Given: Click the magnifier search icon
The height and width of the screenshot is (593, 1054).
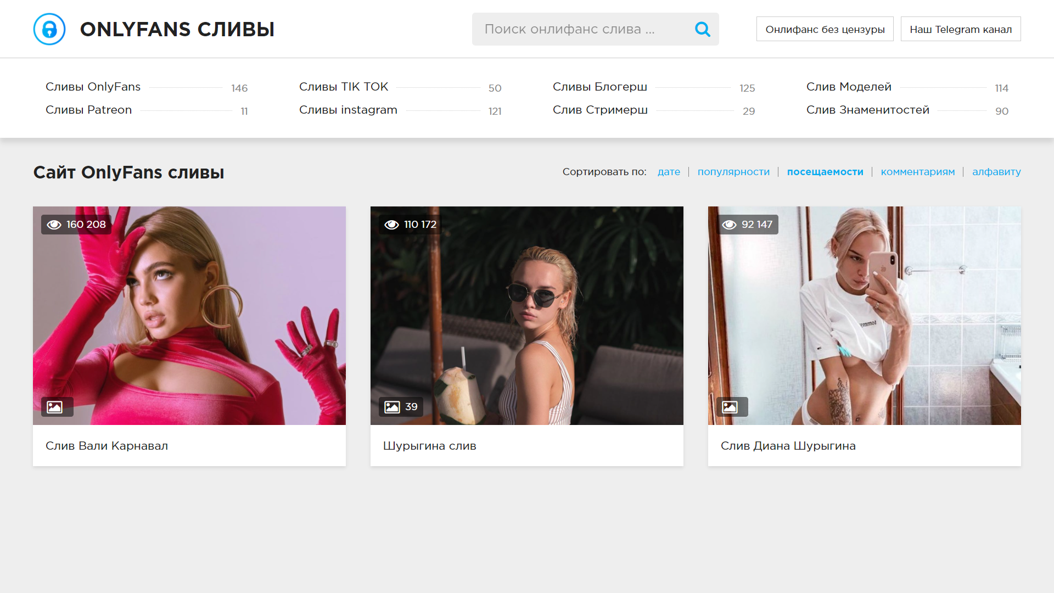Looking at the screenshot, I should click(702, 29).
